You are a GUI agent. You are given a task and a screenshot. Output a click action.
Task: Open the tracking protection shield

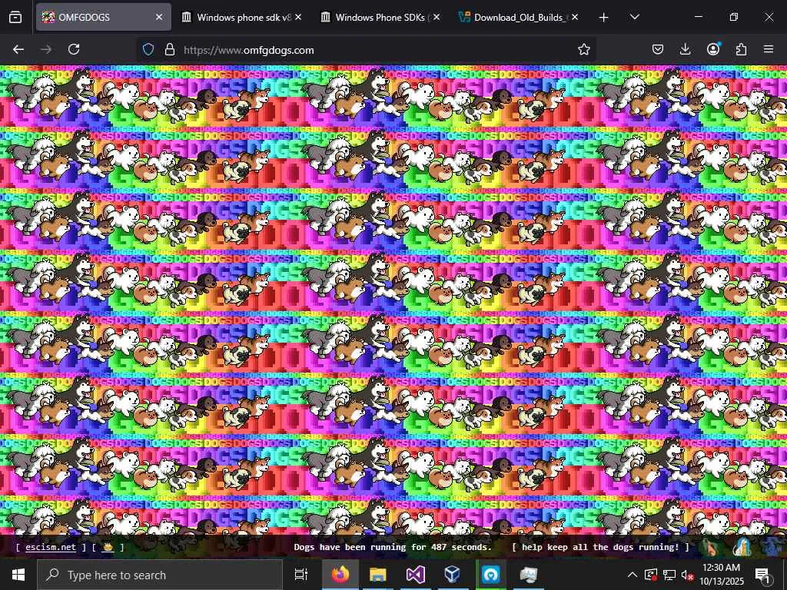[x=148, y=49]
